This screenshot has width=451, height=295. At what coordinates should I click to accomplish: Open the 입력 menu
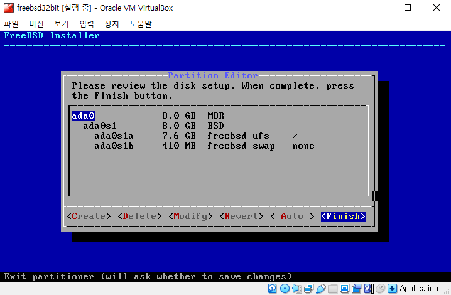click(87, 24)
